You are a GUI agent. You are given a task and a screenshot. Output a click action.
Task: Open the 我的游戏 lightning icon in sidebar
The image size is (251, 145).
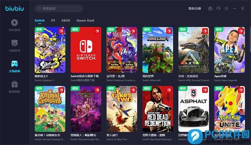coord(14,22)
